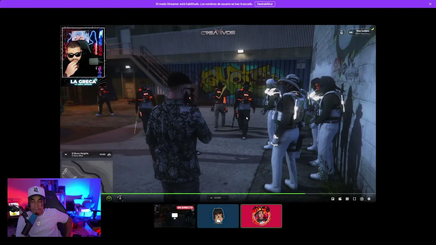Click the green bar under the stream
The width and height of the screenshot is (436, 245).
203,194
